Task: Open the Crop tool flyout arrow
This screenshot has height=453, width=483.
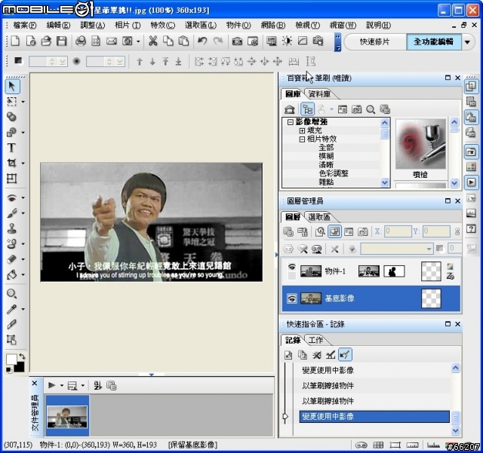Action: (23, 164)
